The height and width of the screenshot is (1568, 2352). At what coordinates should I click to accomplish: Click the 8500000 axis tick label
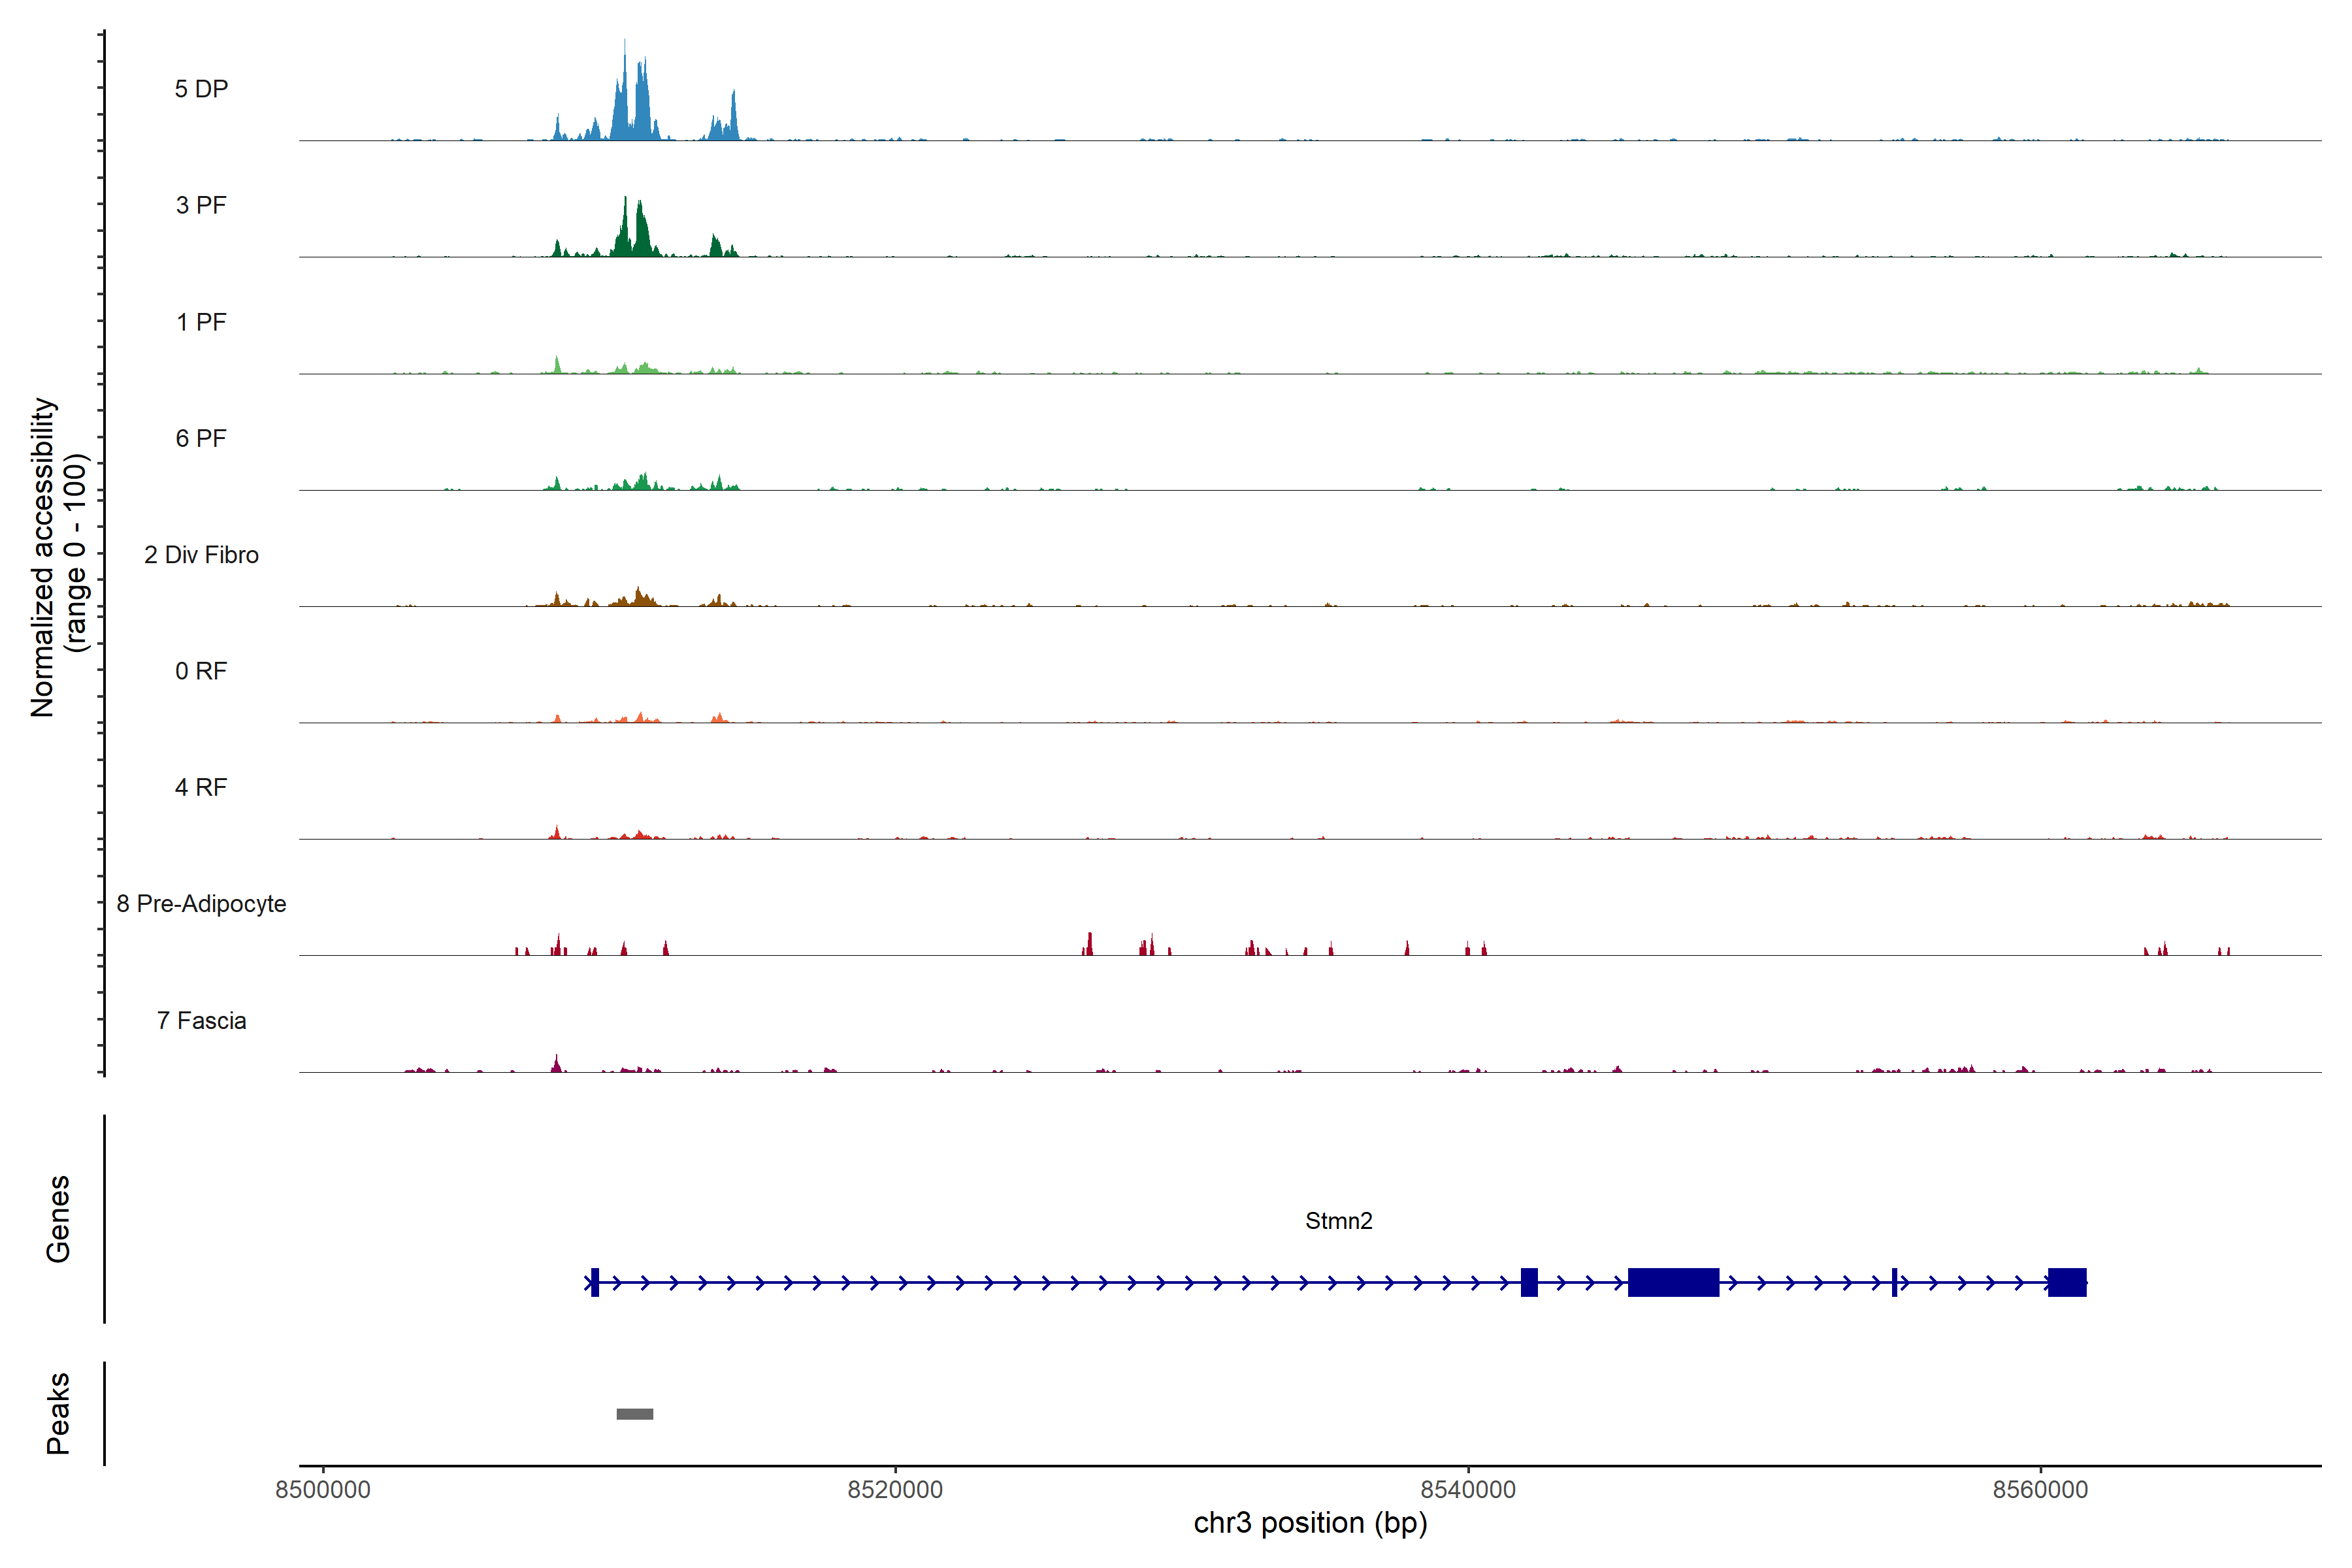tap(323, 1490)
